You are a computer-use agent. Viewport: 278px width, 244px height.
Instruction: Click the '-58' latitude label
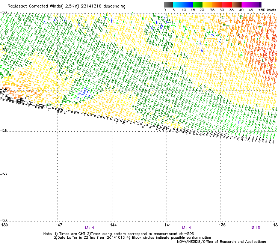pyautogui.click(x=3, y=174)
